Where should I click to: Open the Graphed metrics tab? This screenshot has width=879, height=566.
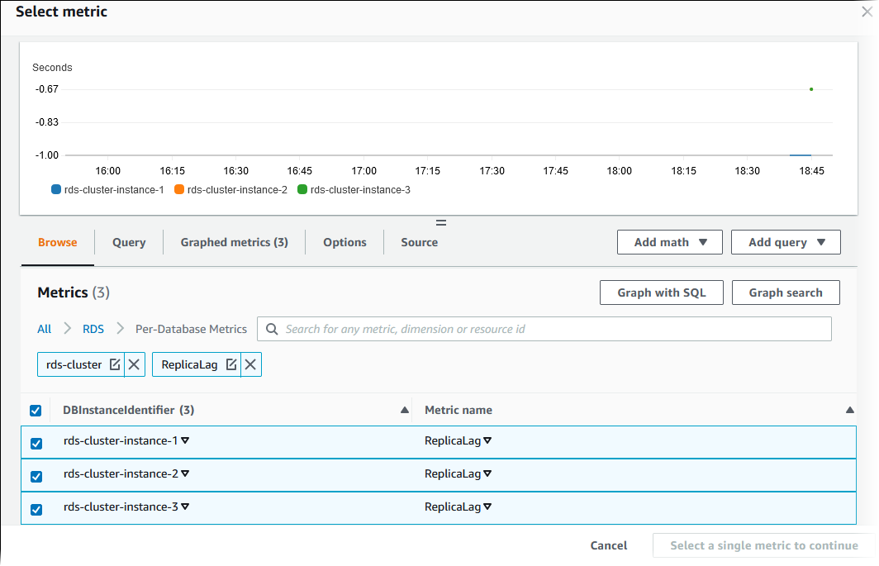click(x=234, y=242)
